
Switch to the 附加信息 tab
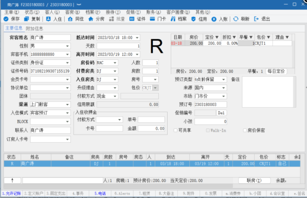pos(34,29)
